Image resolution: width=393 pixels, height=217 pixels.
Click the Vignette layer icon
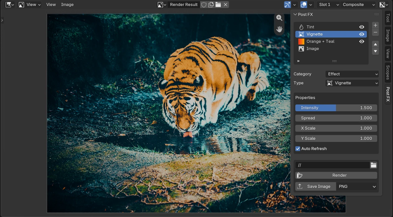click(x=301, y=34)
